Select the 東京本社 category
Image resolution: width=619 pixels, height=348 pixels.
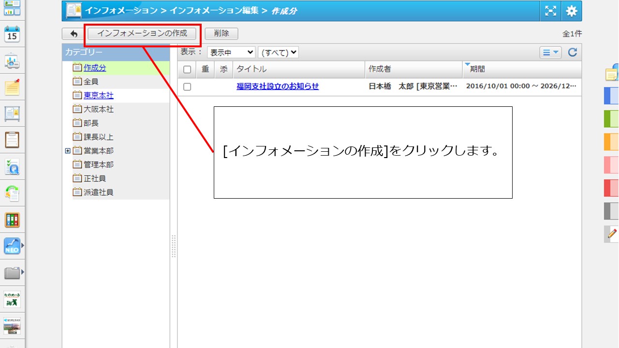click(99, 96)
